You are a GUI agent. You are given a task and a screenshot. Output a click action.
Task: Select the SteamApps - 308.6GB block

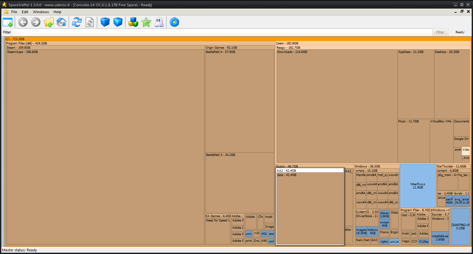point(105,147)
